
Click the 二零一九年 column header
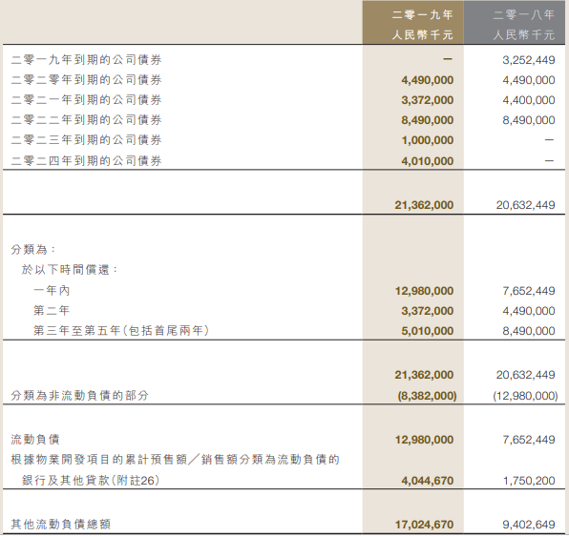pos(422,14)
